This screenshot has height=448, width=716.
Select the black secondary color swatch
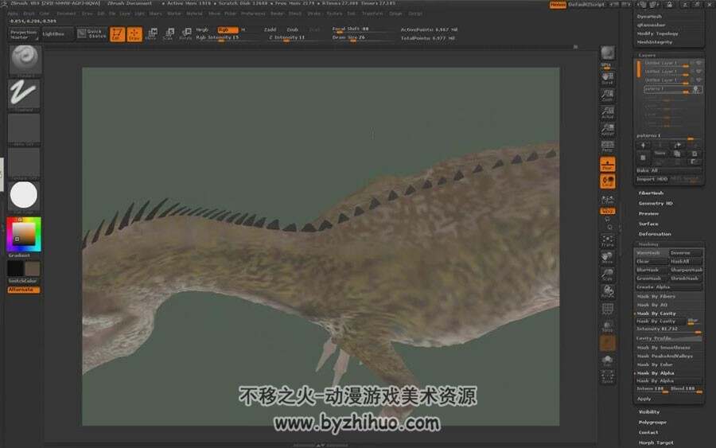(x=15, y=268)
